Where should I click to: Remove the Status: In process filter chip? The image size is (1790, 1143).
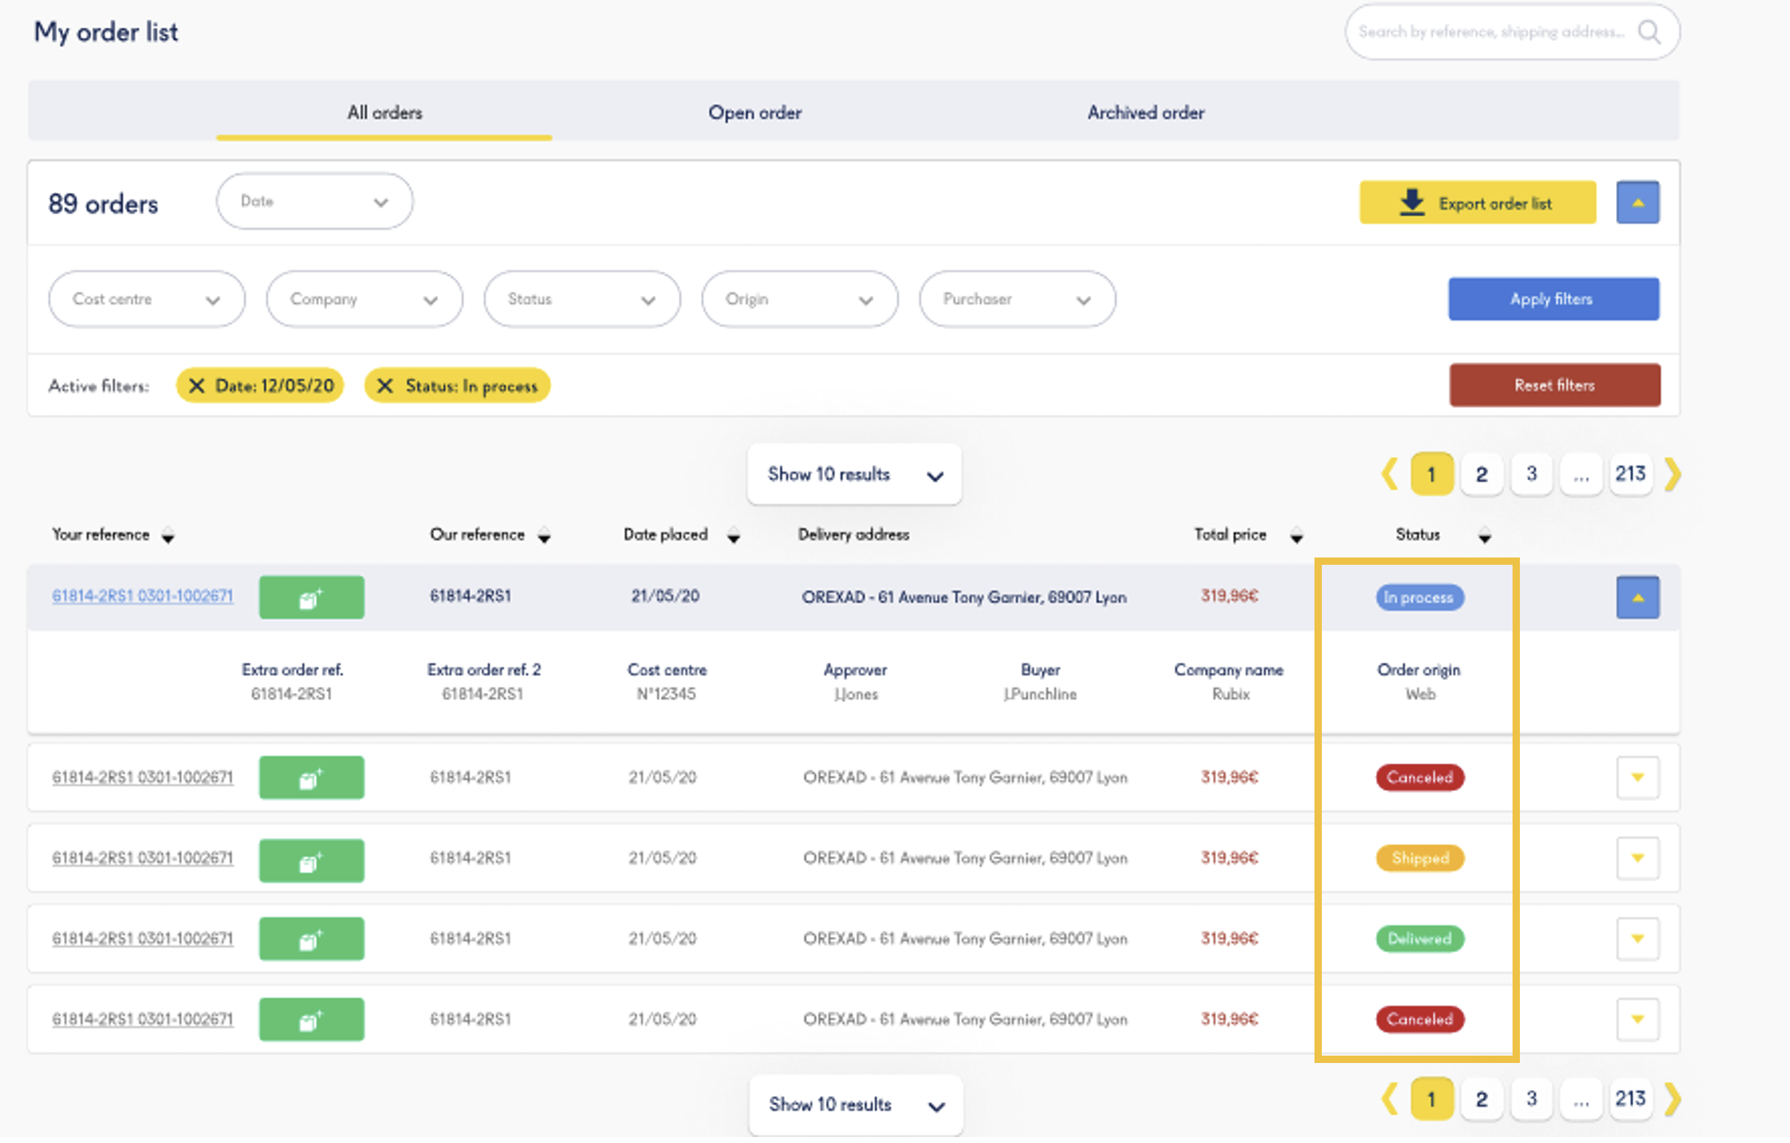click(385, 388)
